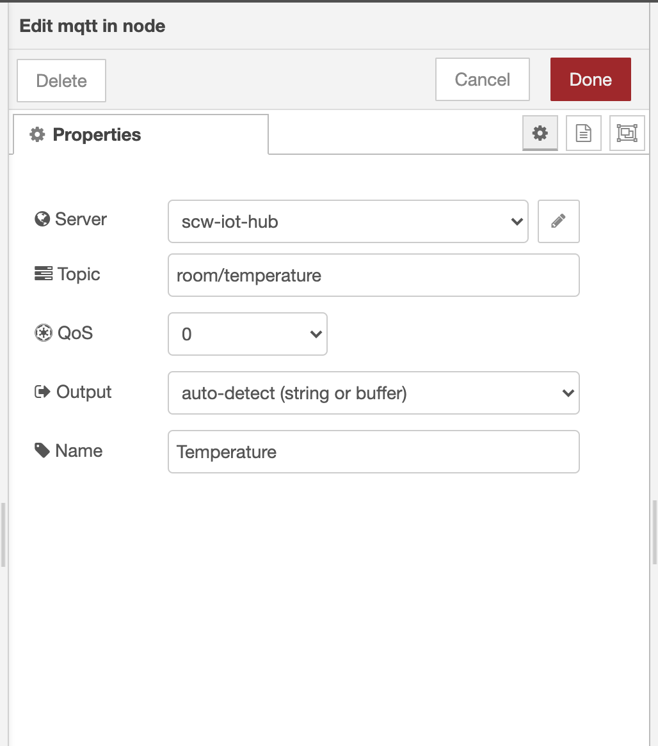Click the pencil icon to edit server
Screen dimensions: 658x746
click(558, 221)
